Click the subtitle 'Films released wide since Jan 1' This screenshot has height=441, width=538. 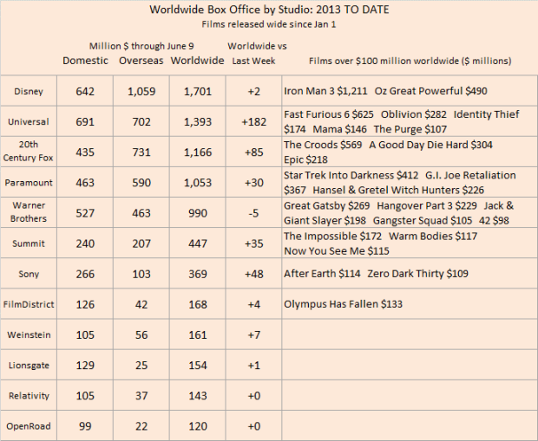269,24
